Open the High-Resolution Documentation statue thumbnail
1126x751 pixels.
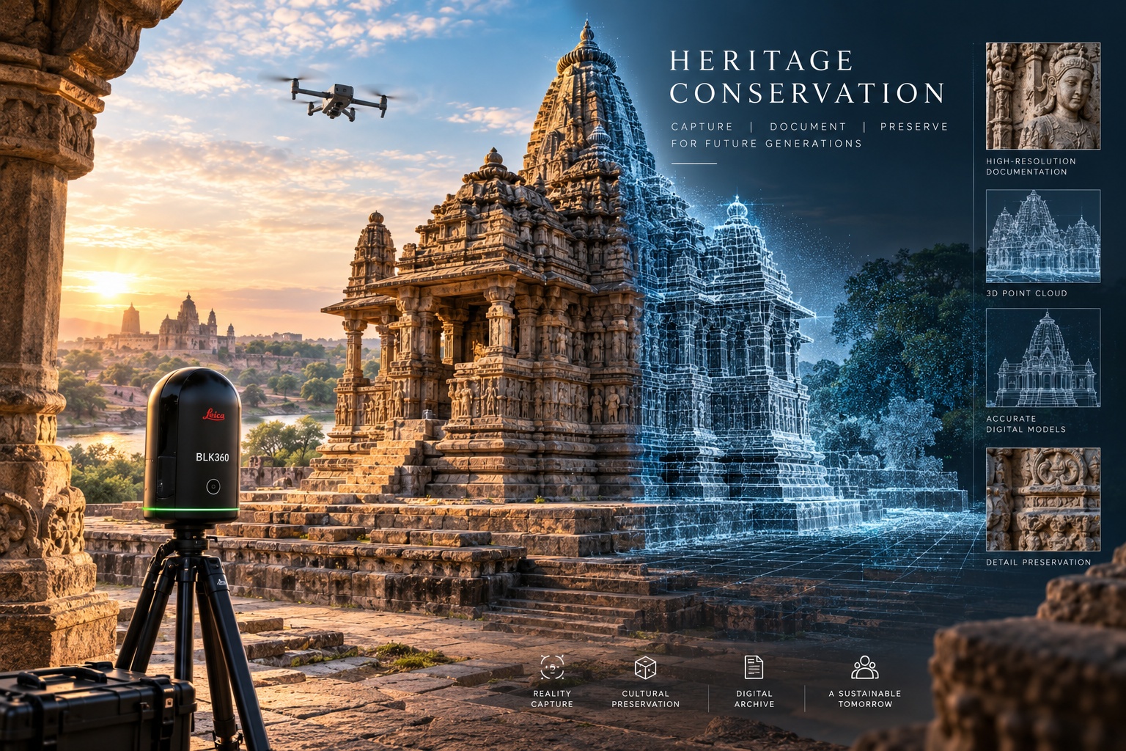tap(1042, 96)
